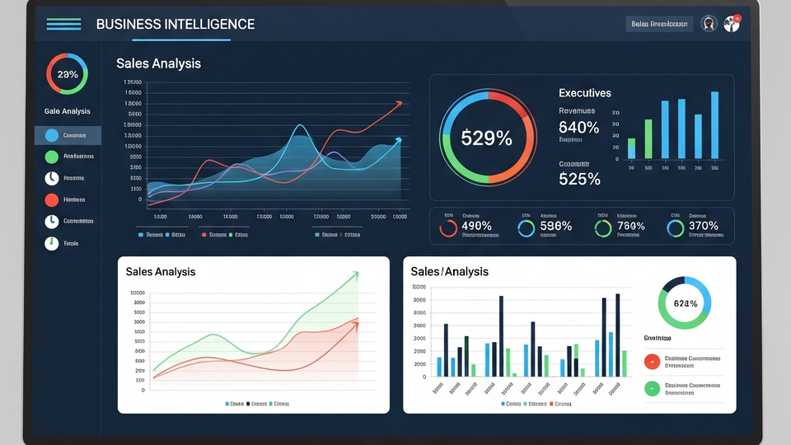Click the 529% donut chart
Viewport: 791px width, 445px height.
tap(487, 138)
